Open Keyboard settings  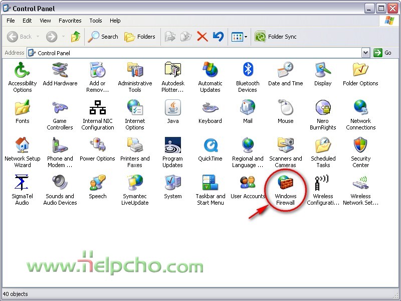210,112
